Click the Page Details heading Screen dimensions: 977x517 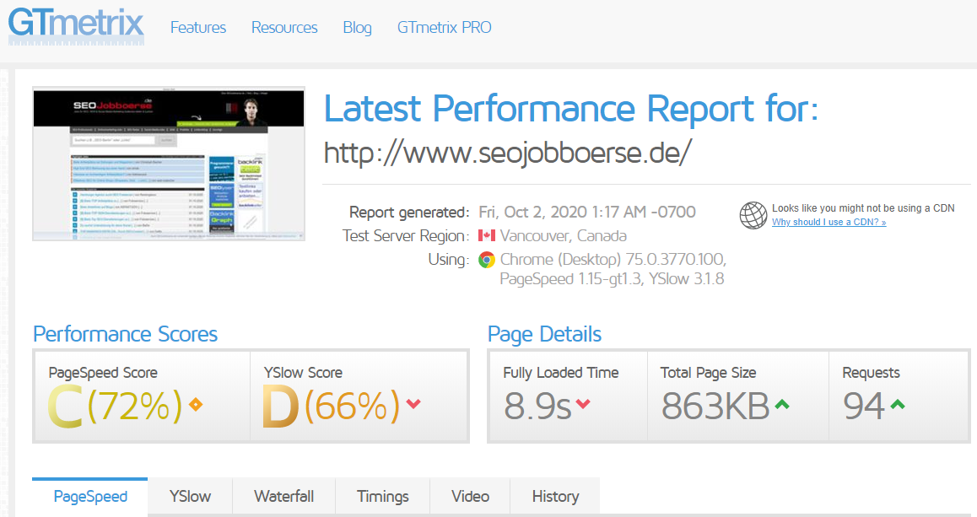(x=544, y=335)
